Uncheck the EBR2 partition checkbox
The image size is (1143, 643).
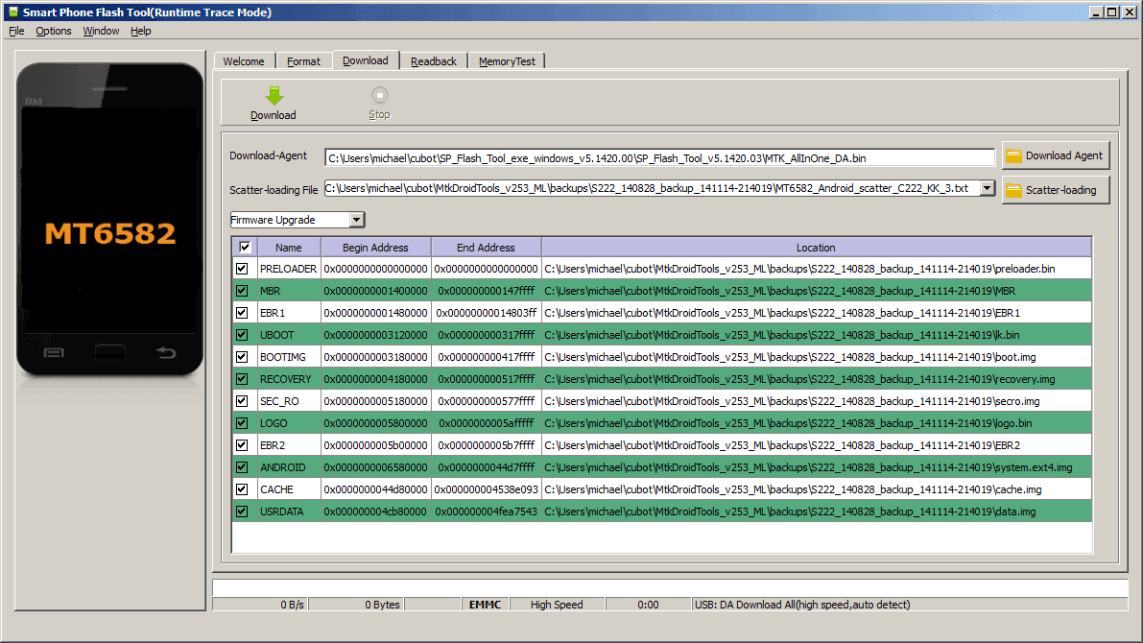pyautogui.click(x=242, y=444)
